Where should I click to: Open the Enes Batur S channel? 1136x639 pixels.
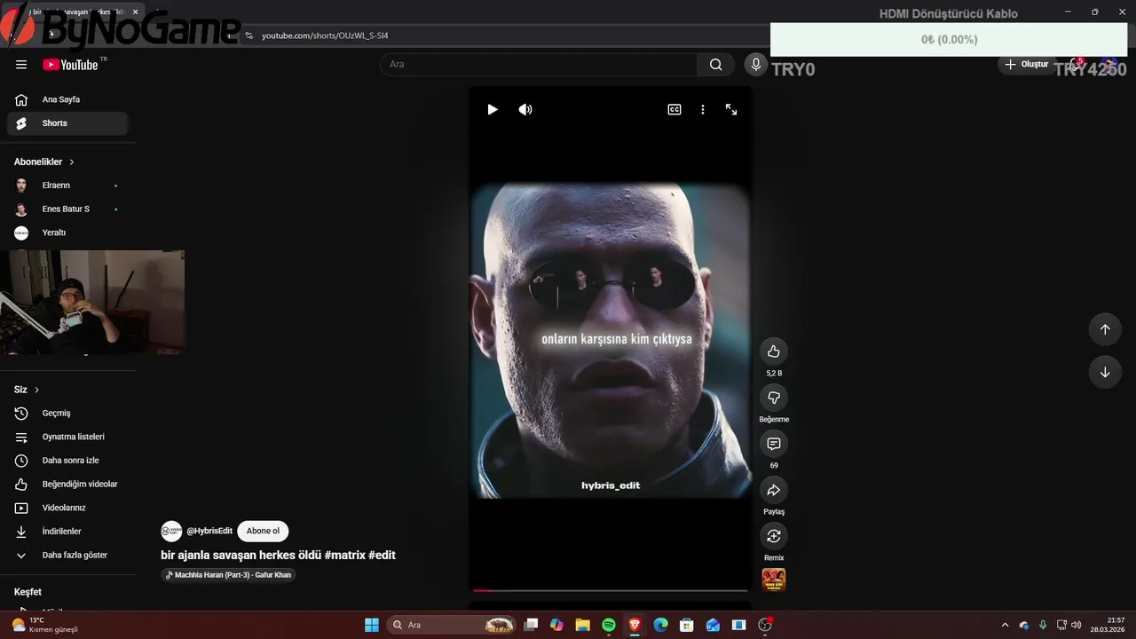pyautogui.click(x=67, y=209)
